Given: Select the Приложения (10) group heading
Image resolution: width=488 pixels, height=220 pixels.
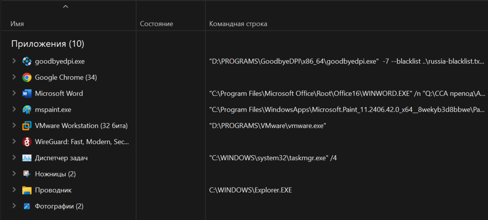Looking at the screenshot, I should pos(47,44).
